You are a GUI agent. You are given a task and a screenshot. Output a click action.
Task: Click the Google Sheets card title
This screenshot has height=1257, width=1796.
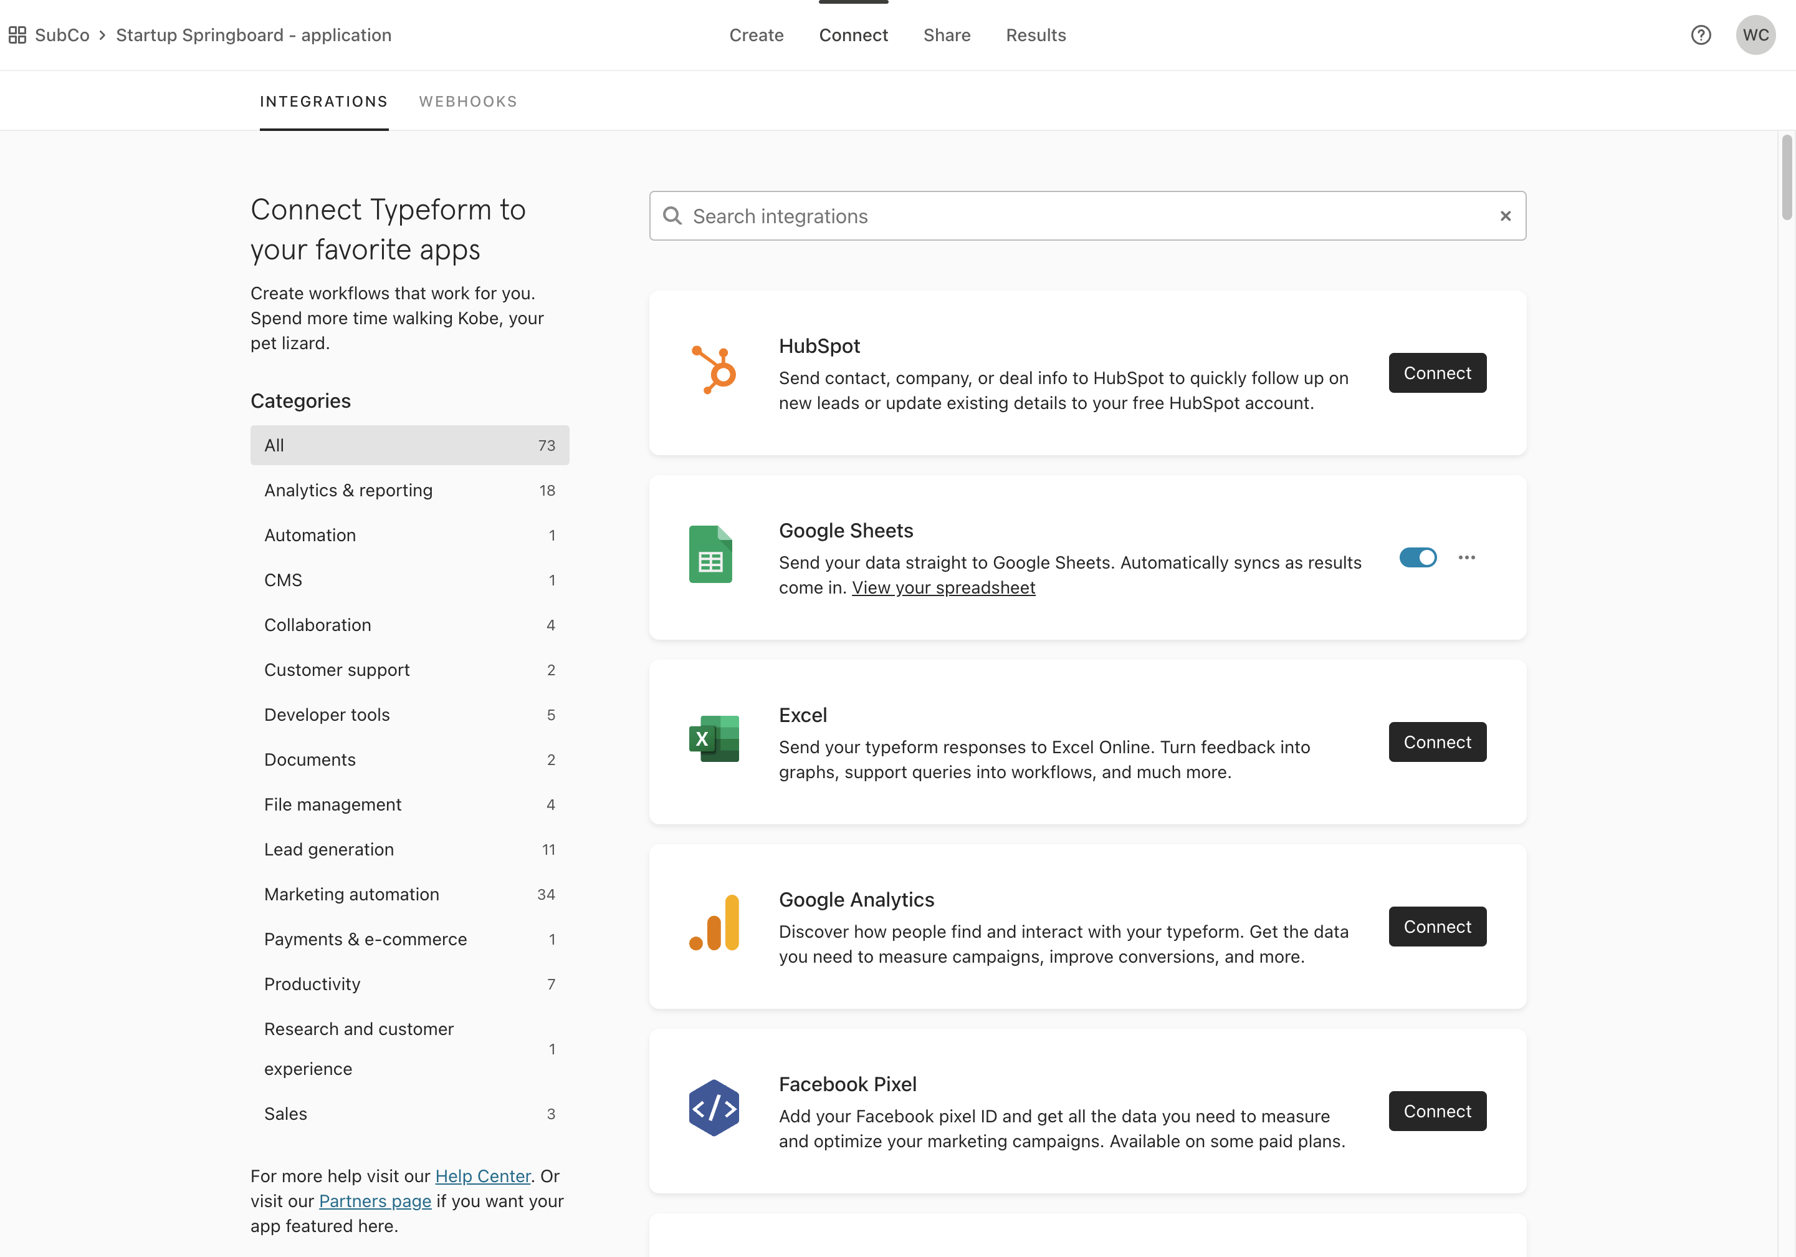tap(846, 531)
